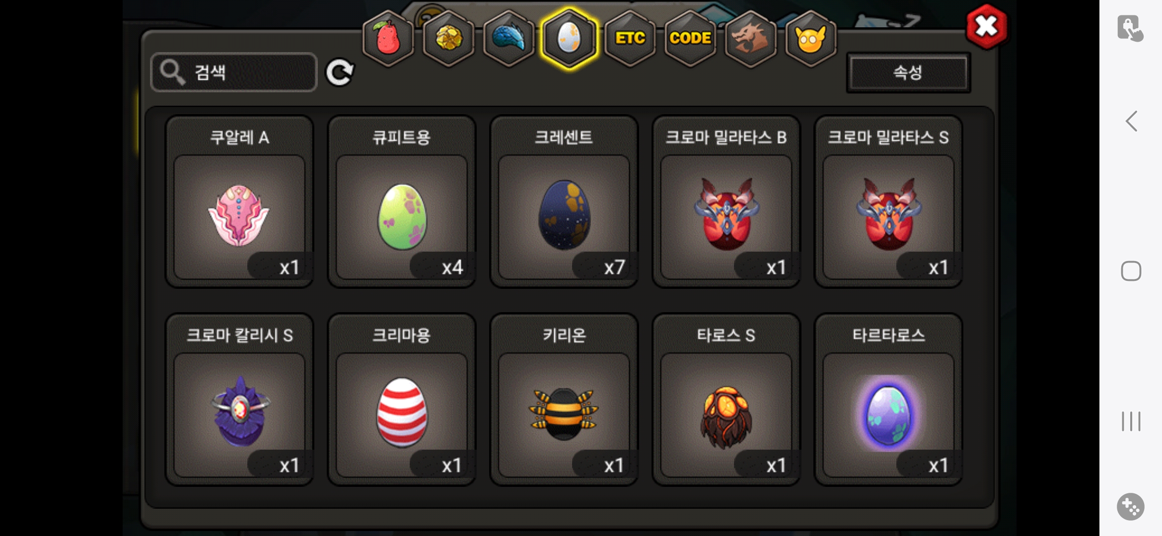Tap the Android back arrow
Viewport: 1162px width, 536px height.
1131,121
